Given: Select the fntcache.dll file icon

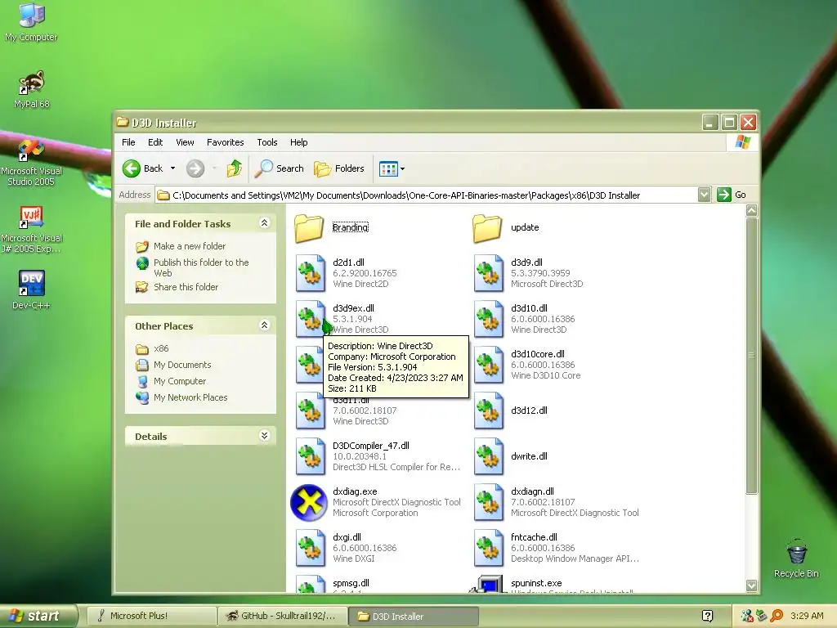Looking at the screenshot, I should click(489, 548).
